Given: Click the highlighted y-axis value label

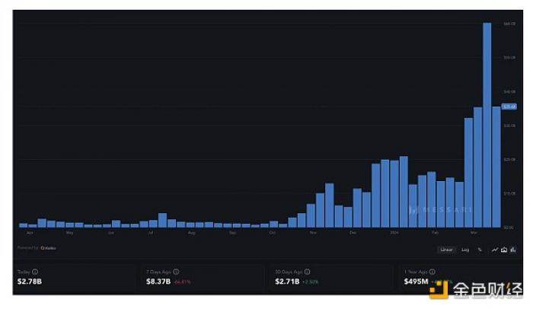Looking at the screenshot, I should (509, 107).
